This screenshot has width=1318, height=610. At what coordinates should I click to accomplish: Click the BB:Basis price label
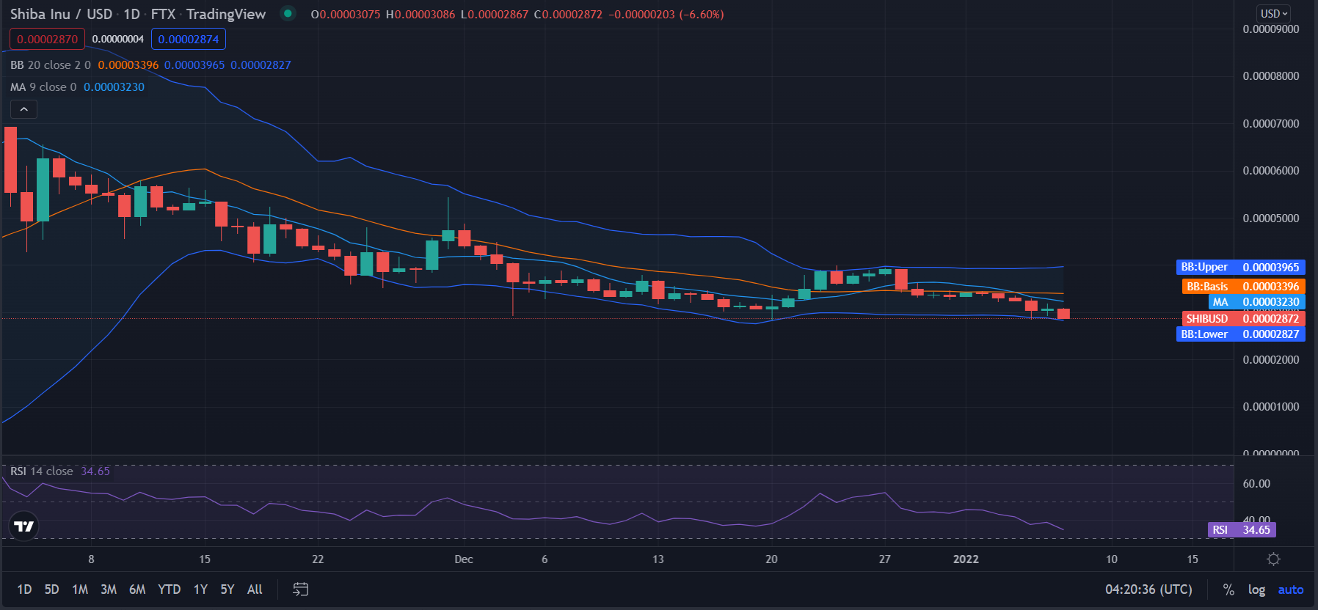(1244, 287)
